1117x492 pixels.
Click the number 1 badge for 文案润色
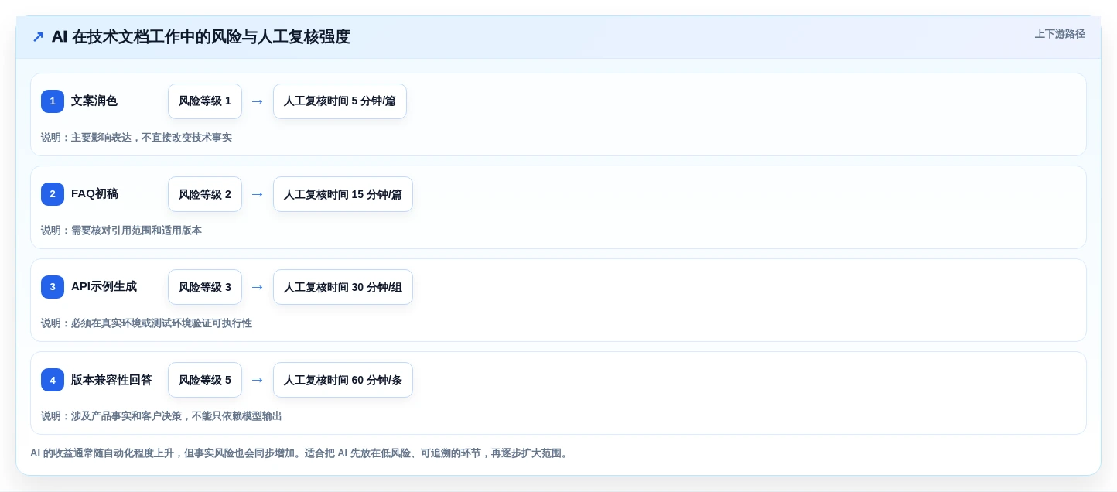53,101
